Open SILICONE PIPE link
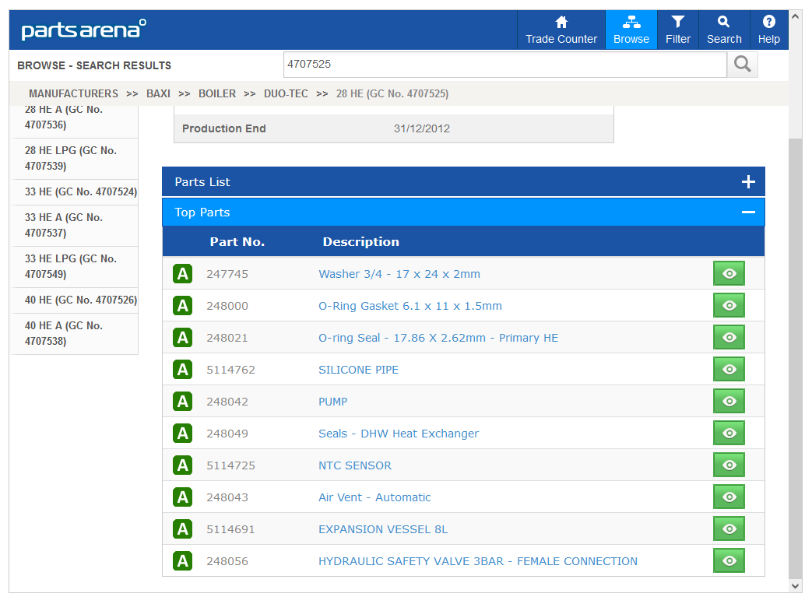The width and height of the screenshot is (812, 604). pyautogui.click(x=358, y=370)
